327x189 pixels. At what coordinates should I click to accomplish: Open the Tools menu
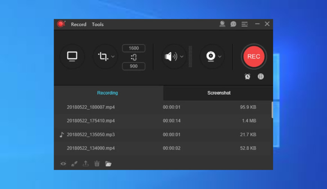pyautogui.click(x=98, y=24)
